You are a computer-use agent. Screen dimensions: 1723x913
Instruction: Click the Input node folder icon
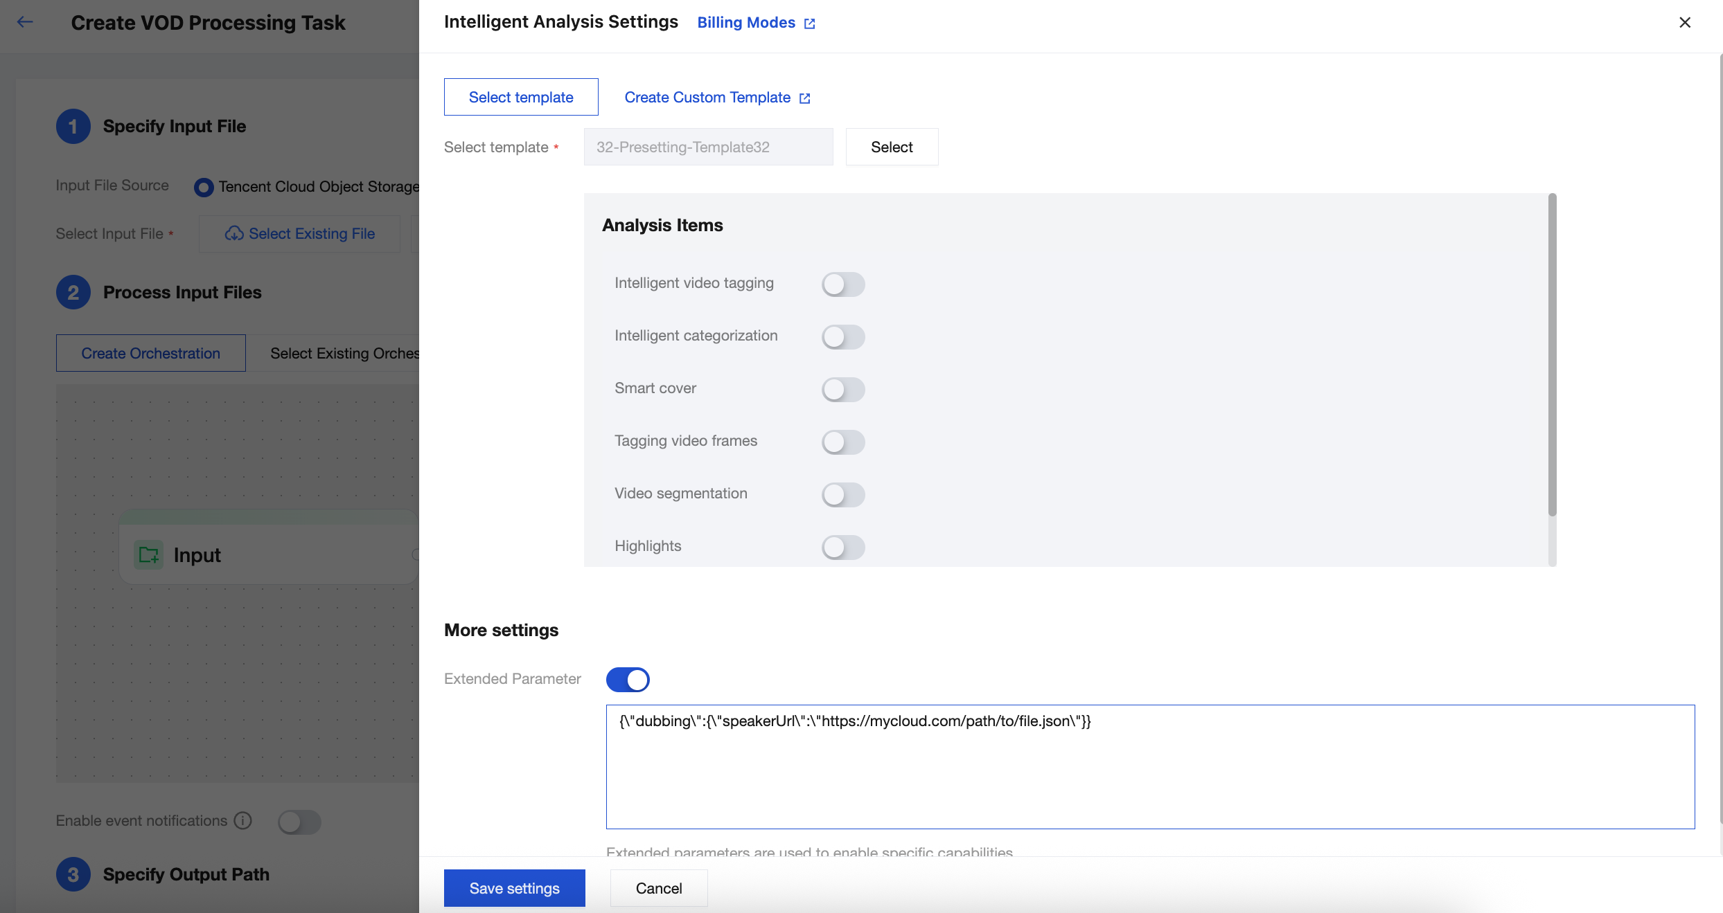click(x=148, y=555)
